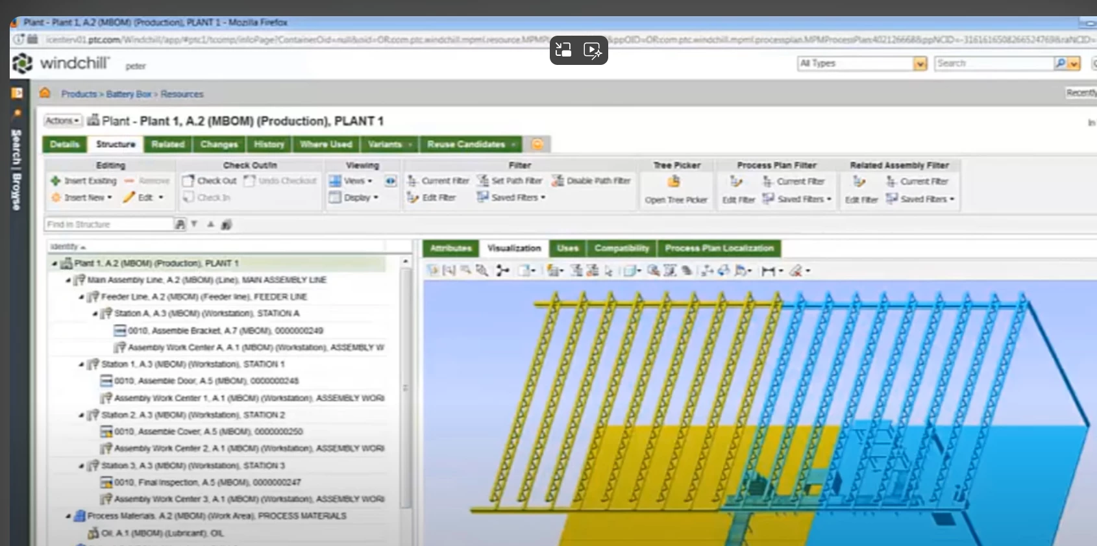Open the Reuse Candidates tab
Image resolution: width=1097 pixels, height=546 pixels.
click(471, 144)
